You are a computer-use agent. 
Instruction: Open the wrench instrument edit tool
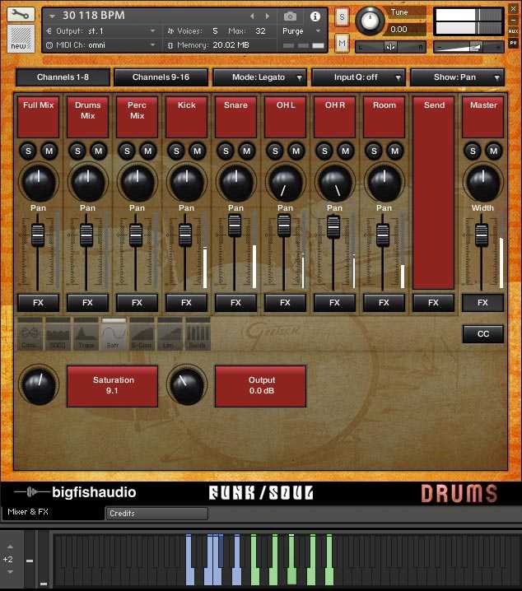tap(21, 15)
